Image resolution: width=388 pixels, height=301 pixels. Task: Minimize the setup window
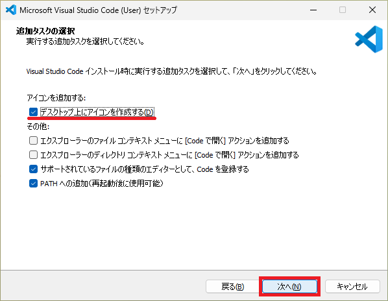coord(313,10)
